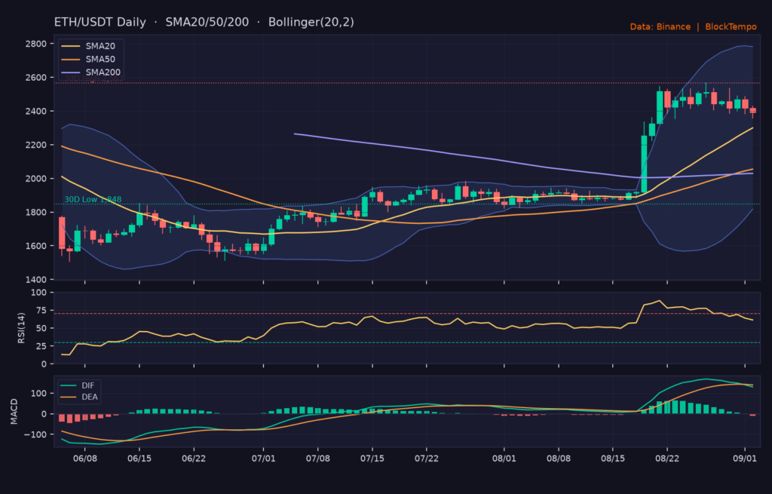Click the 08/22 date label
772x494 pixels.
point(667,459)
